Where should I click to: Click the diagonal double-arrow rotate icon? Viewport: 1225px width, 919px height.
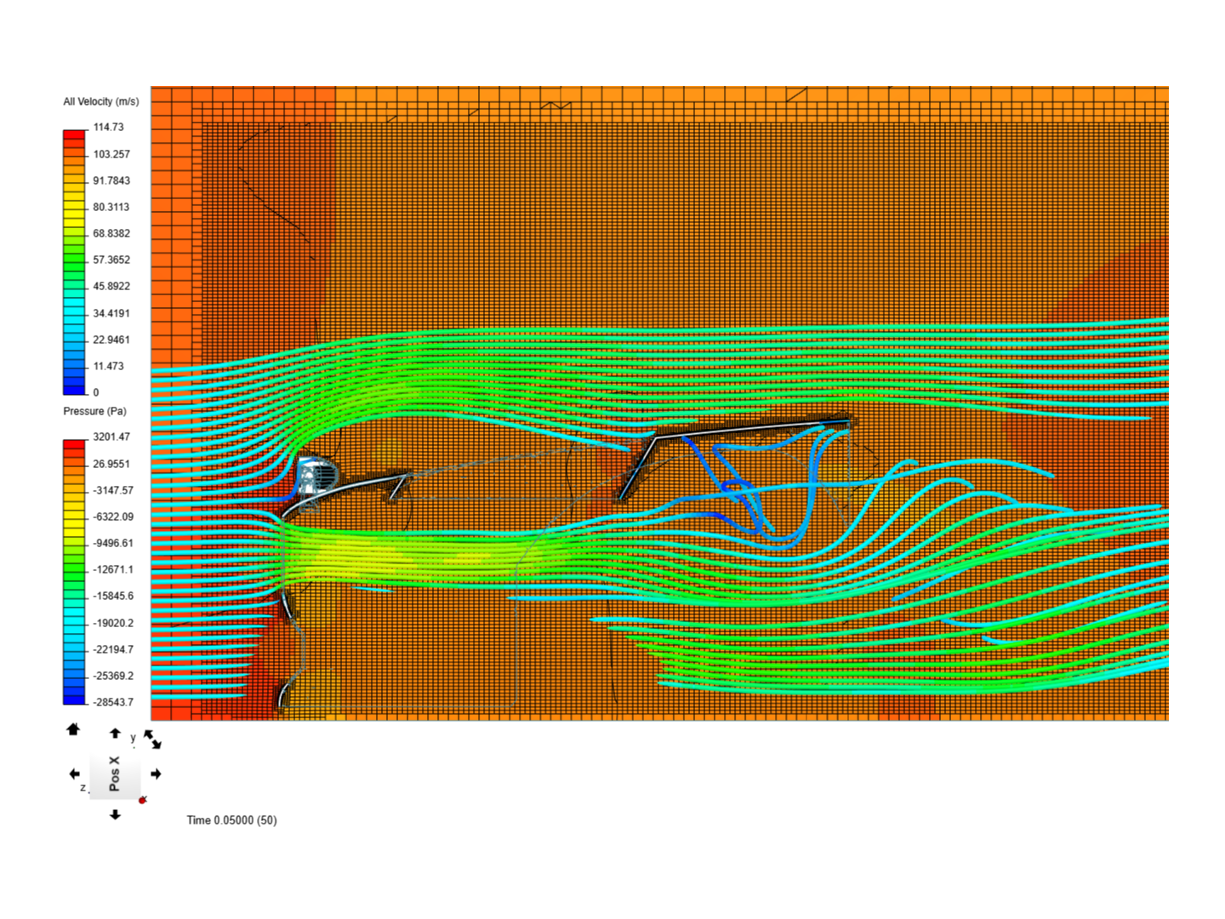coord(152,739)
